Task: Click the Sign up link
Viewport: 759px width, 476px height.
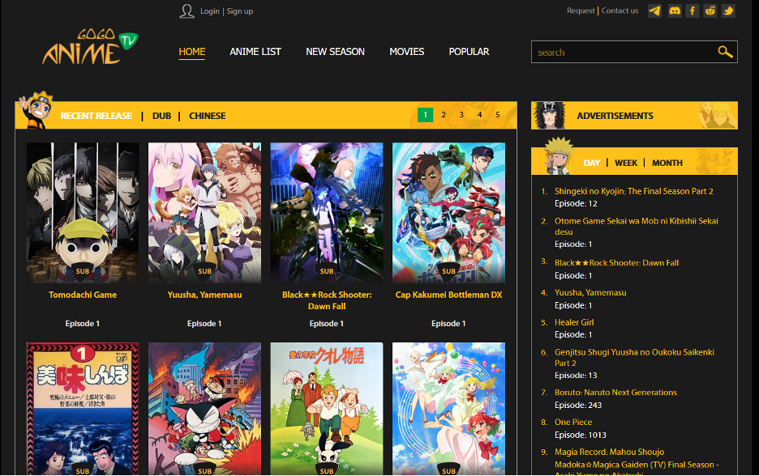Action: coord(240,11)
